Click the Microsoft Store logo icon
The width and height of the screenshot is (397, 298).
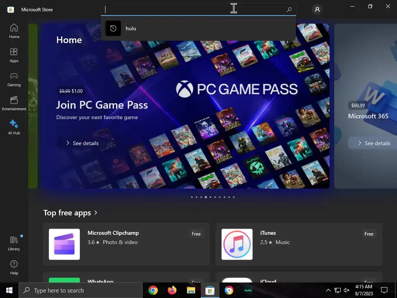pyautogui.click(x=10, y=10)
